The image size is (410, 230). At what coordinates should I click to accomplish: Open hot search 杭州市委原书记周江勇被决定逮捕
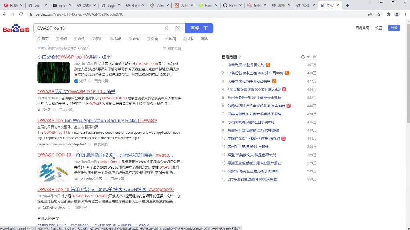[x=254, y=98]
